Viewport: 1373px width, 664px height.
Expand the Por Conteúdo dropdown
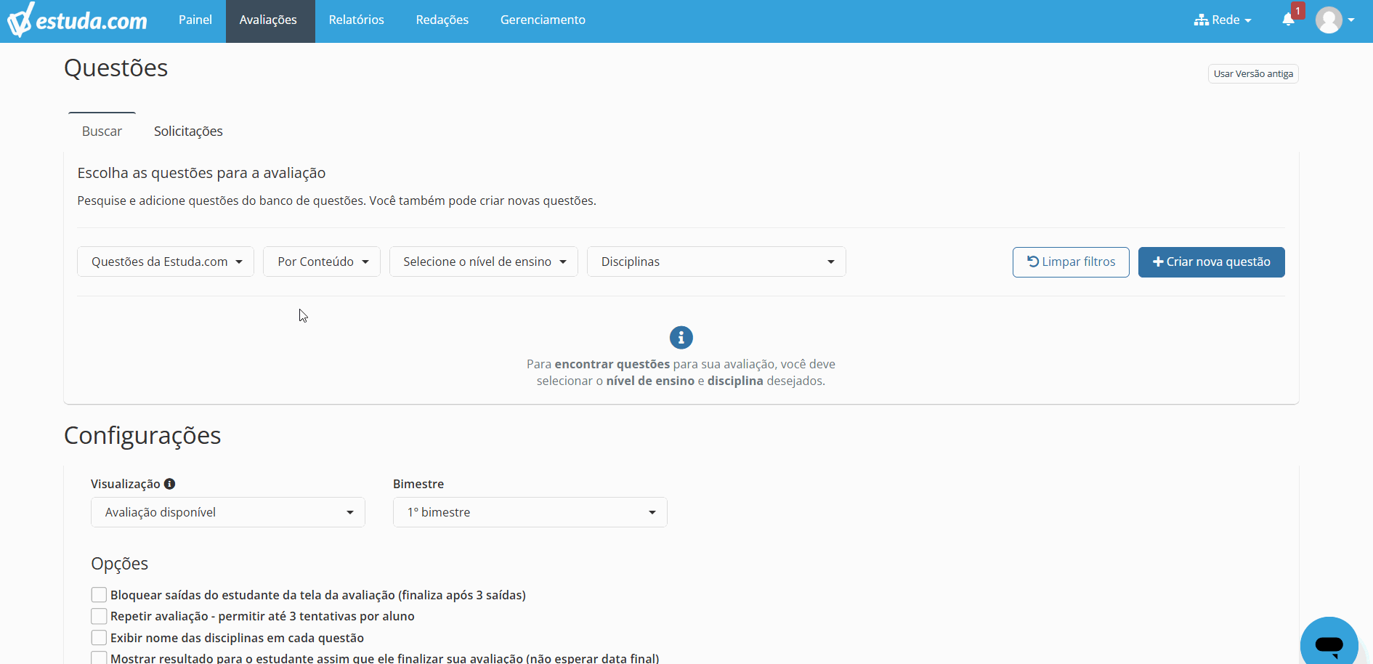[322, 262]
